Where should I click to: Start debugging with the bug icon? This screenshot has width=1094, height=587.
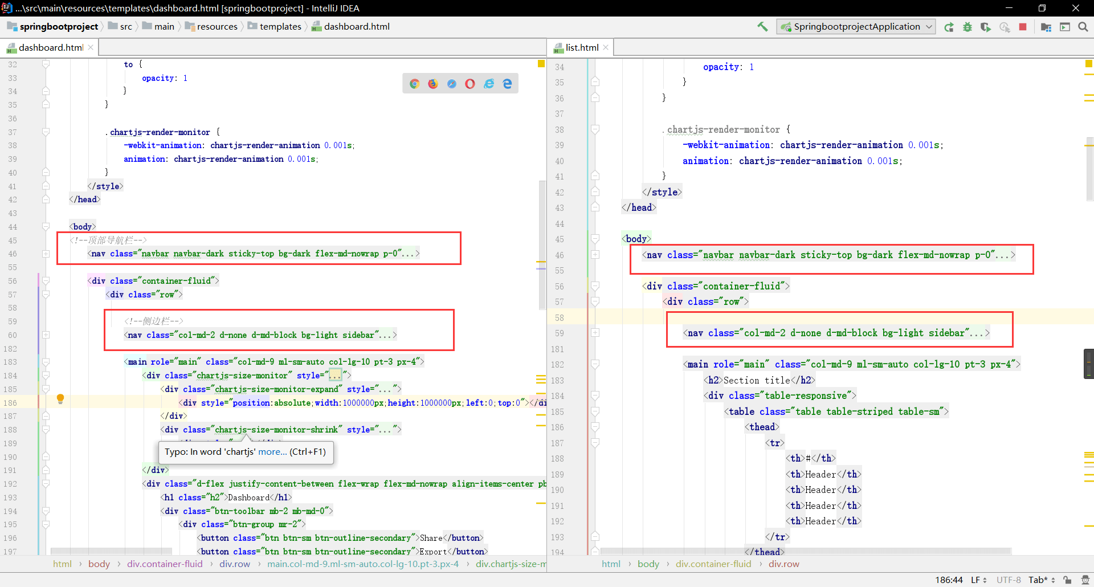pos(967,27)
